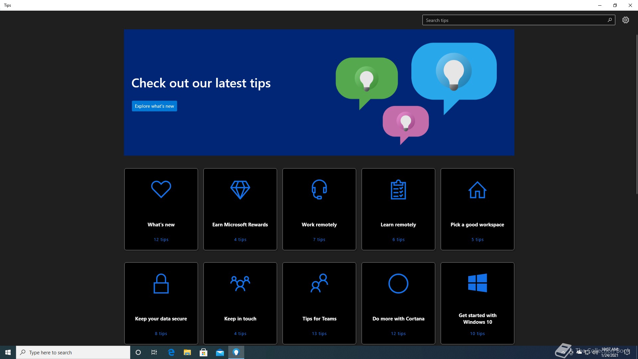The height and width of the screenshot is (359, 638).
Task: Open Tips for Teams title
Action: (x=319, y=319)
